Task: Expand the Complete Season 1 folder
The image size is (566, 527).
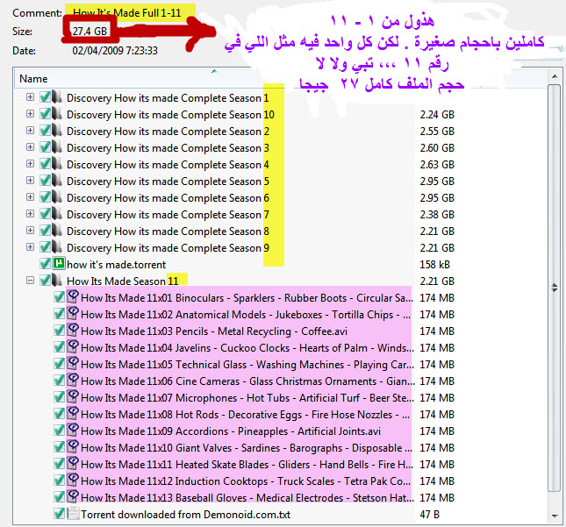Action: (31, 97)
